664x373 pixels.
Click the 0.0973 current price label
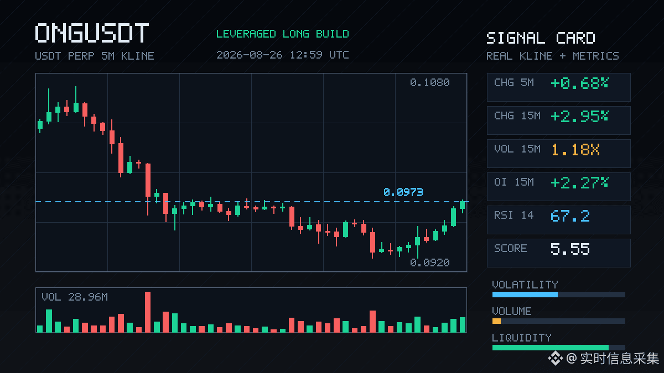[403, 192]
